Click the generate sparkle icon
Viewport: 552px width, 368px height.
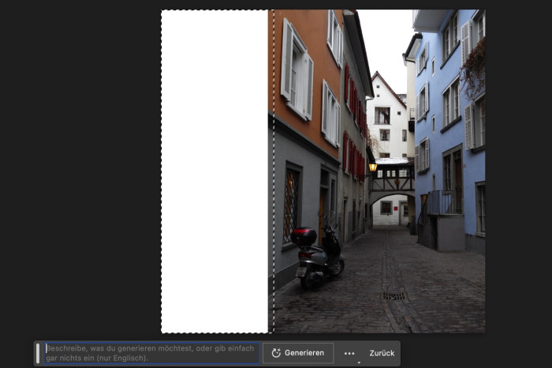(276, 353)
